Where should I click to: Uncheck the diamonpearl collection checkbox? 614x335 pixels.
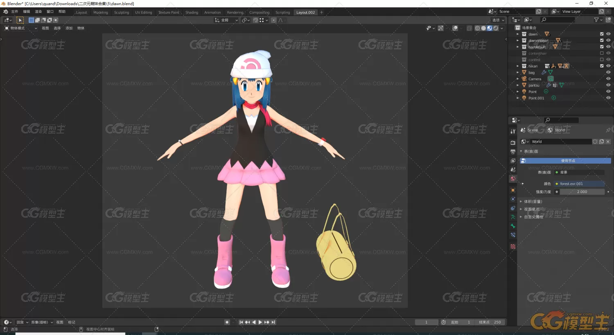click(x=602, y=40)
